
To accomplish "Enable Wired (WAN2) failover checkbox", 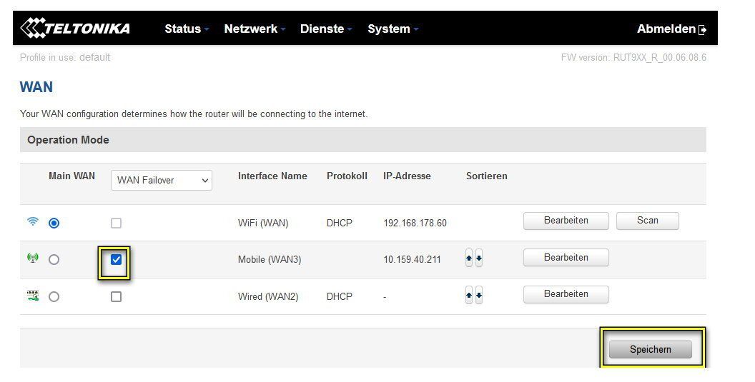I will click(117, 296).
